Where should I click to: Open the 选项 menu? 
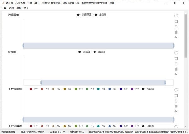tap(11, 8)
